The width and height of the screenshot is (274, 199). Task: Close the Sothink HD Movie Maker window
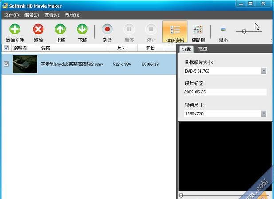[263, 4]
